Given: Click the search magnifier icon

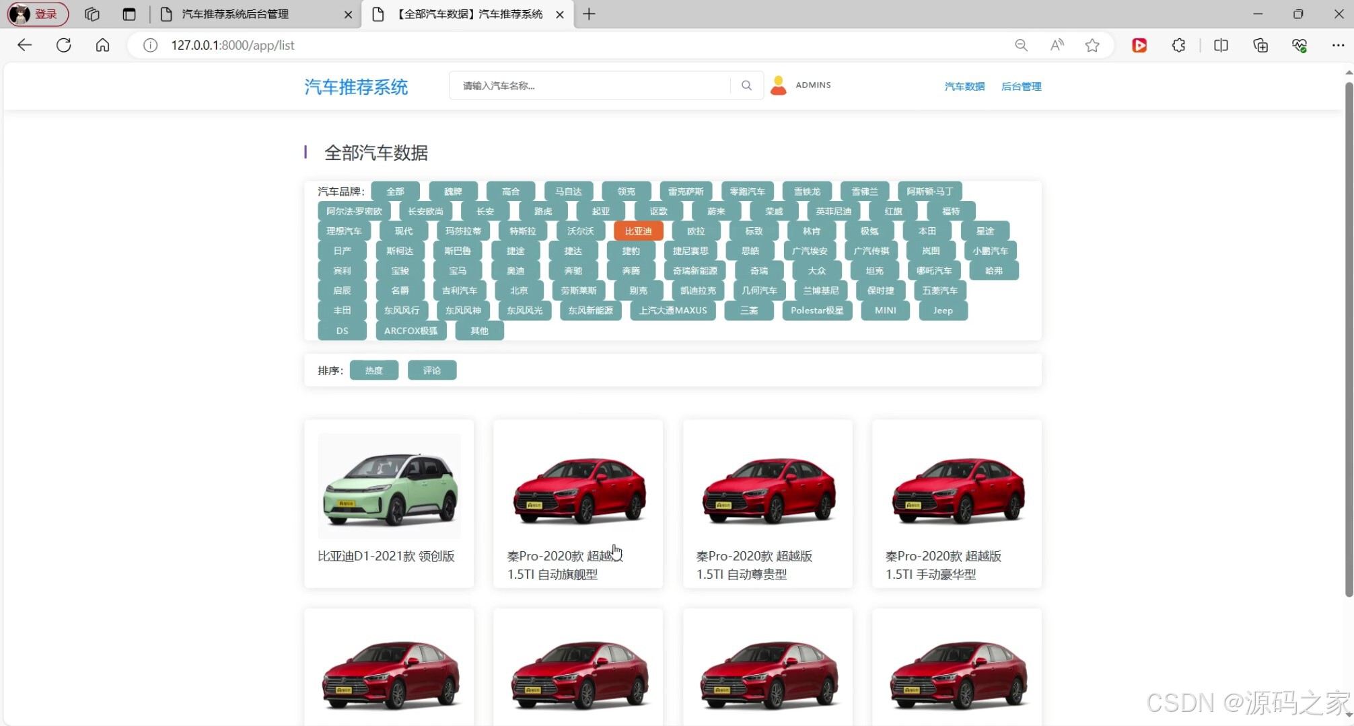Looking at the screenshot, I should point(746,85).
